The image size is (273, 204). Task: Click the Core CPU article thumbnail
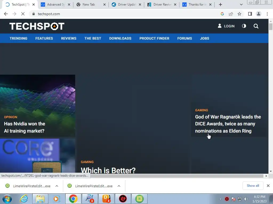(38, 156)
